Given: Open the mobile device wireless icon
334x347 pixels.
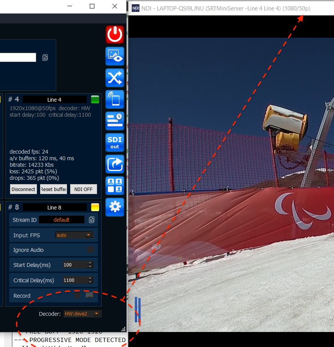Looking at the screenshot, I should 115,99.
